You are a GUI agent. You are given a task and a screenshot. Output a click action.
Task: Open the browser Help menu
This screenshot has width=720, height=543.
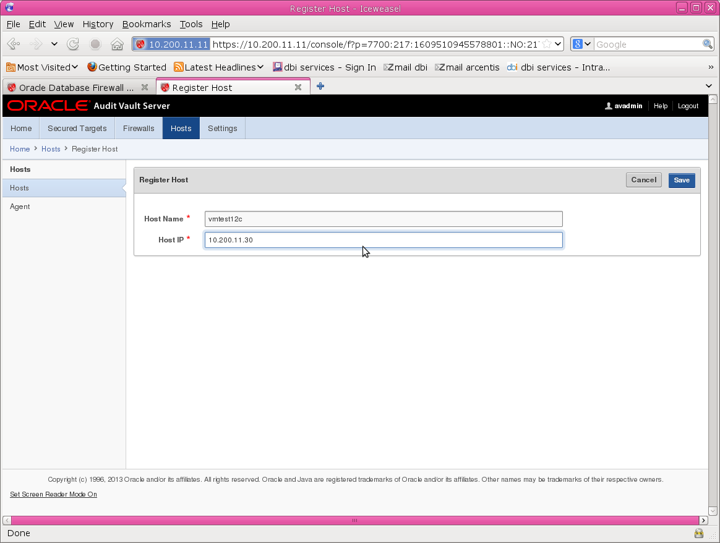click(220, 24)
